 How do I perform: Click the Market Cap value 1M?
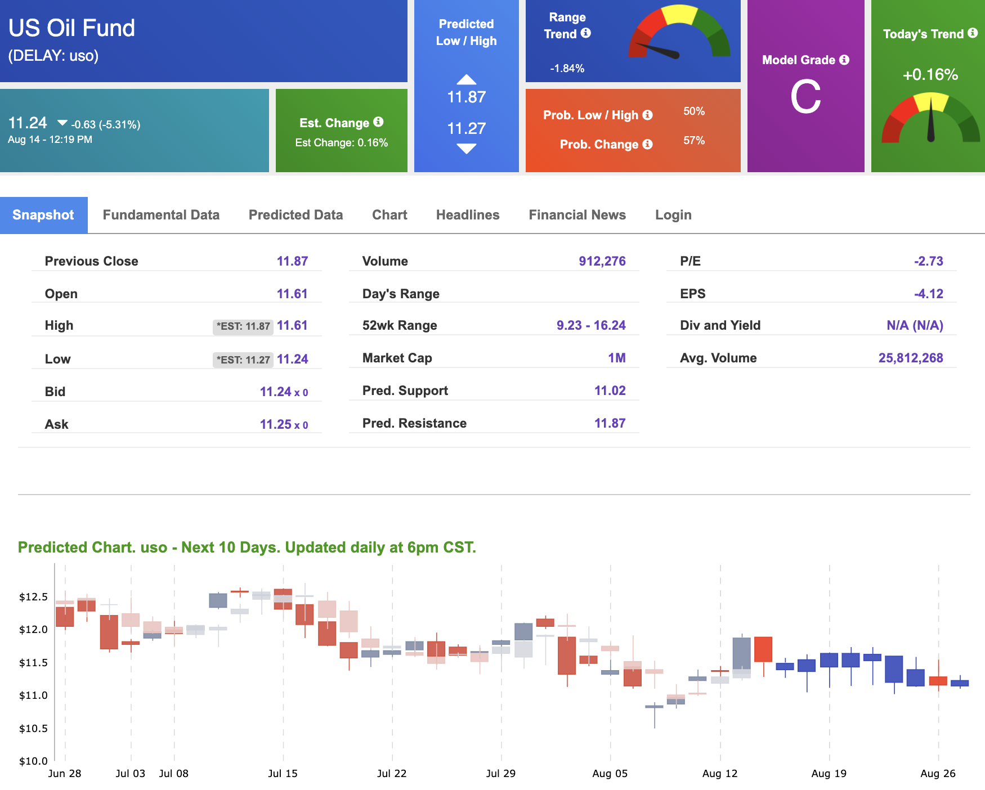pos(617,358)
